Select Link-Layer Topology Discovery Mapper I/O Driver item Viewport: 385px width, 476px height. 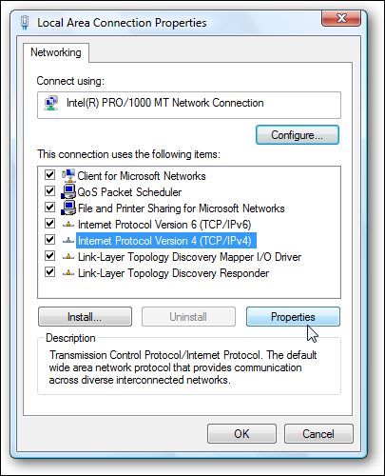[x=189, y=257]
